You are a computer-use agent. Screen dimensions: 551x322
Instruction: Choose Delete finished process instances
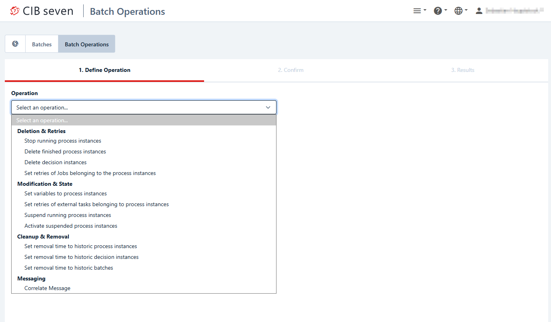(65, 151)
